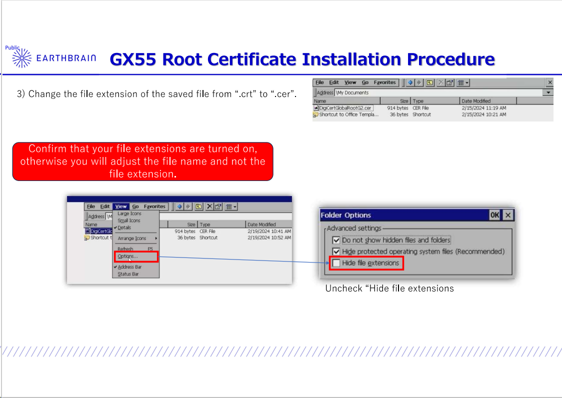Click Back arrow in window with open View menu
562x398 pixels.
point(179,206)
